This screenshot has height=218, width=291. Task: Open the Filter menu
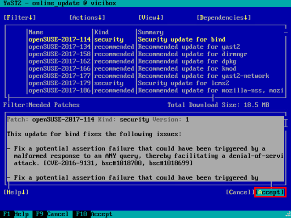point(20,17)
